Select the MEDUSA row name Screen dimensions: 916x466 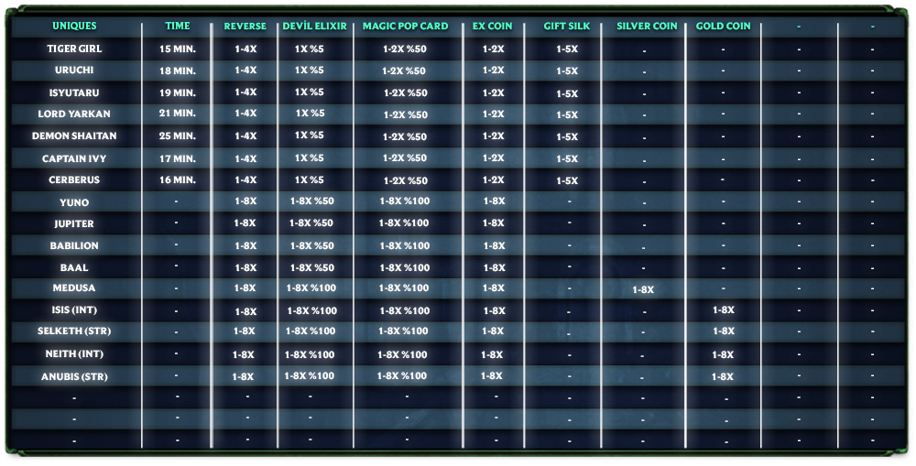(74, 288)
